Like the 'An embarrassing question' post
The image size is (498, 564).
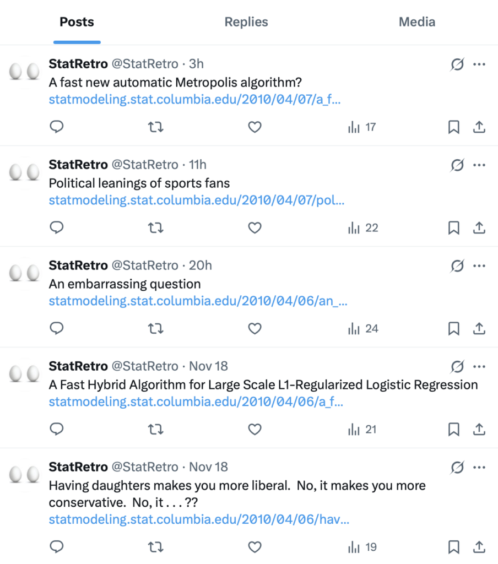point(254,329)
